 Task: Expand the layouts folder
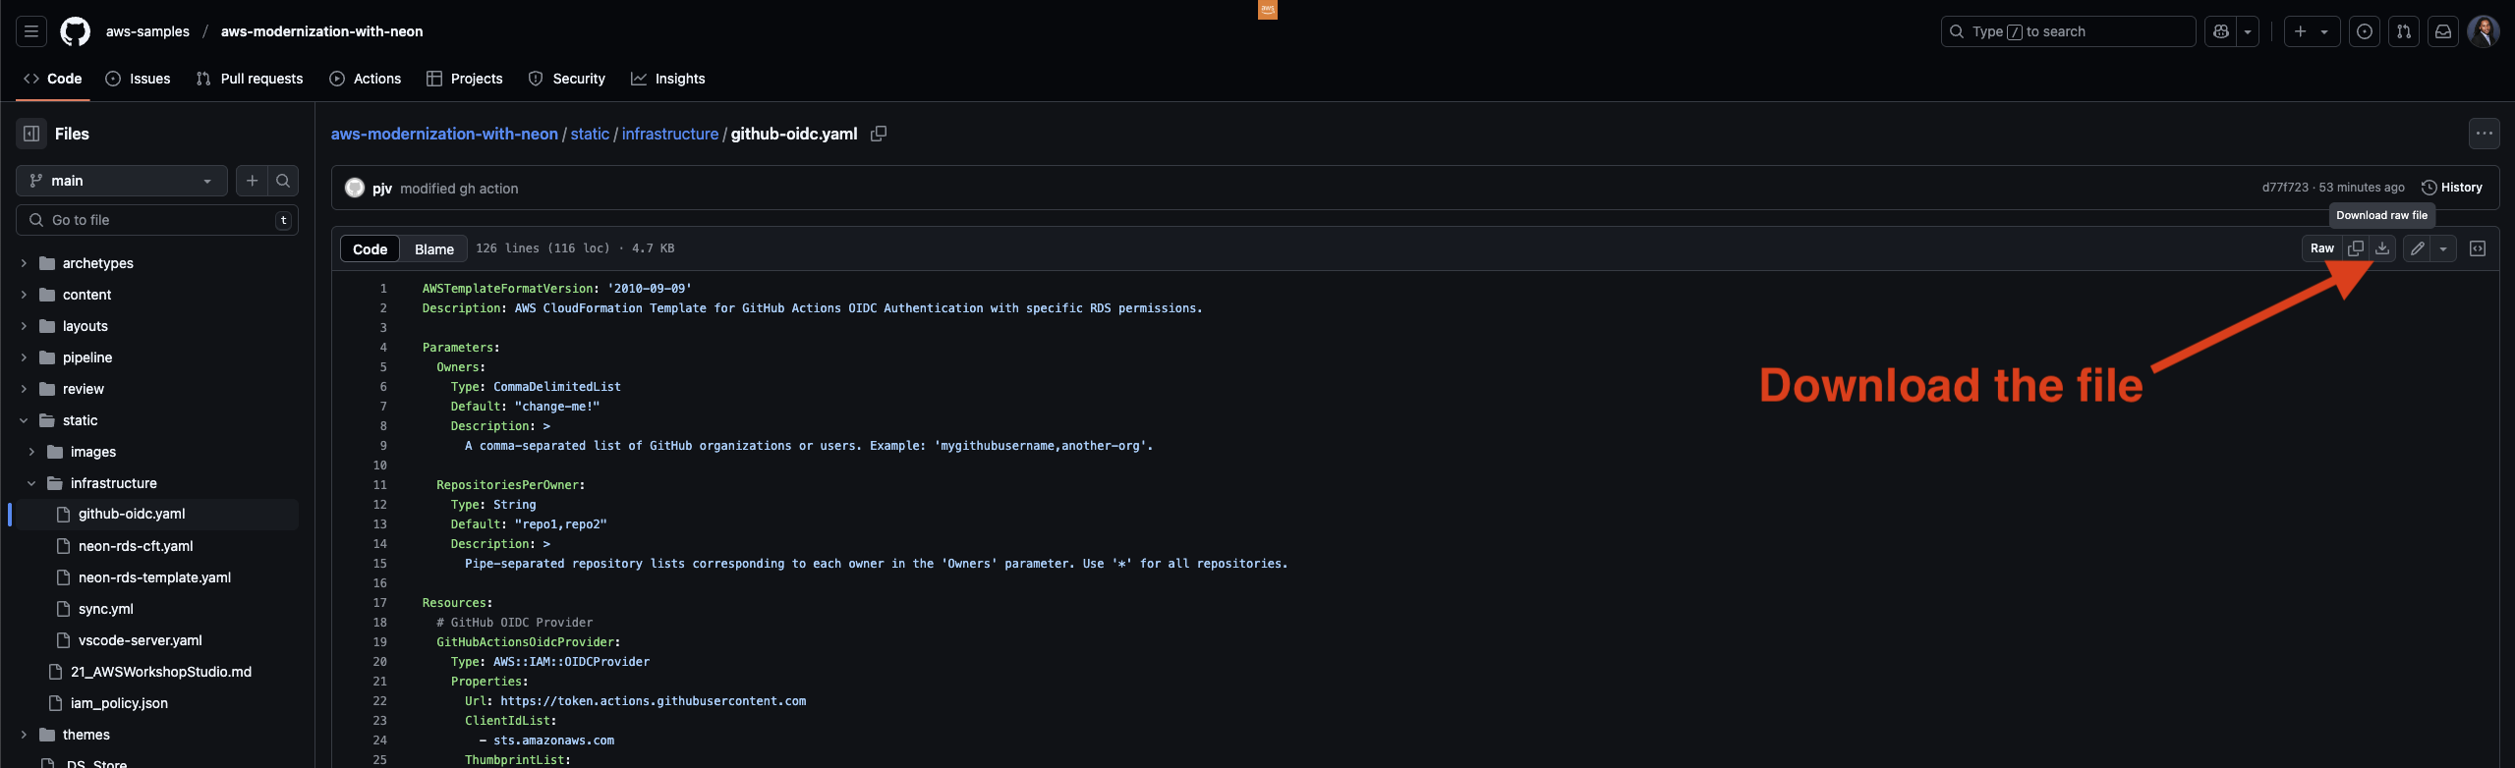coord(24,326)
